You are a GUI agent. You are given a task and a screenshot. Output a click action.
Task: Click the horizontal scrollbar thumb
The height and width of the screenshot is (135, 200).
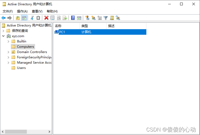tap(16, 132)
